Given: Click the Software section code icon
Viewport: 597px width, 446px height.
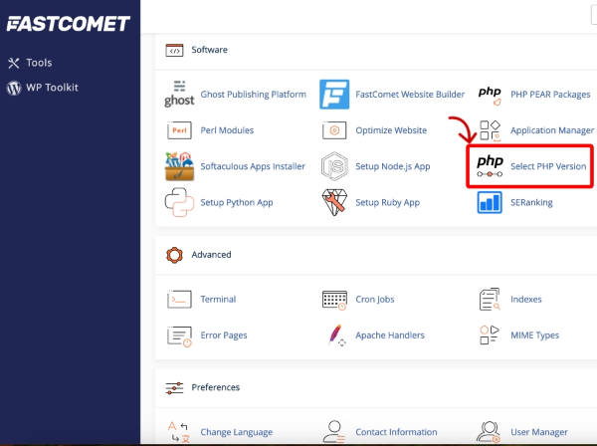Looking at the screenshot, I should (174, 50).
